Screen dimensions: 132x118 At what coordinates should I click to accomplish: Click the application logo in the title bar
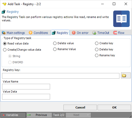[x=4, y=4]
